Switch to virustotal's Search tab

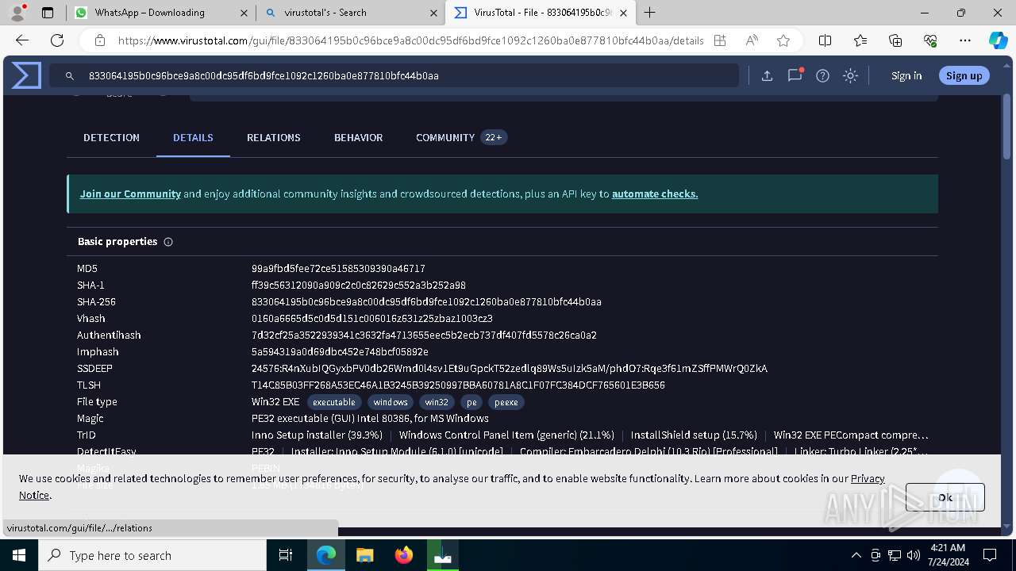pos(351,13)
